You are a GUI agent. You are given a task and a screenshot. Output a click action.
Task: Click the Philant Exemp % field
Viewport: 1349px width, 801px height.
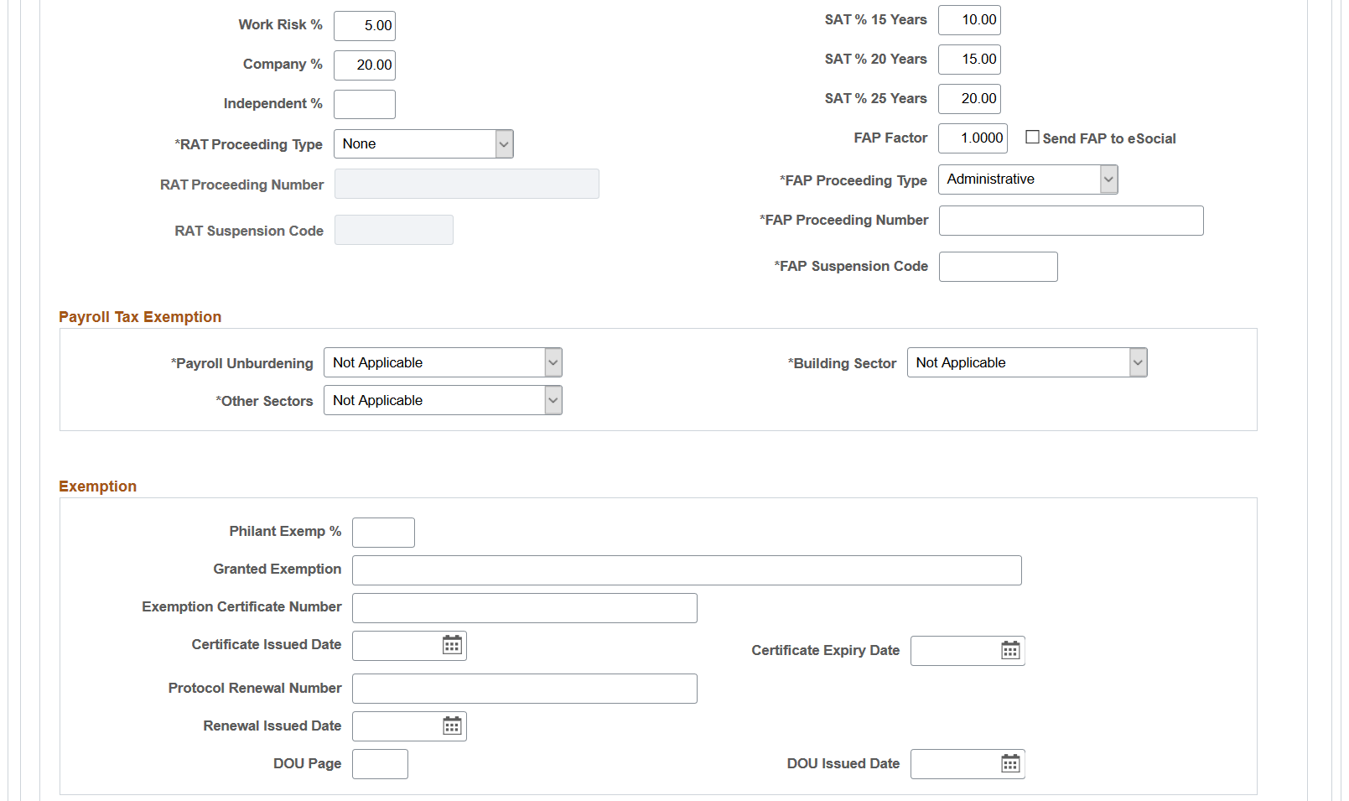pyautogui.click(x=383, y=533)
